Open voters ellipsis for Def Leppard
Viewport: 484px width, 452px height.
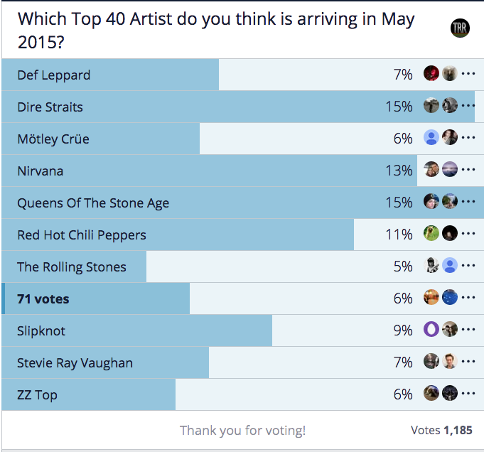tap(468, 73)
